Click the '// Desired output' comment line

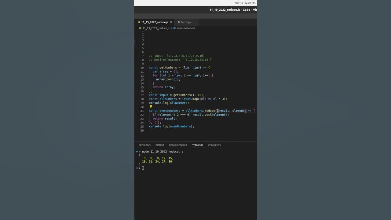pos(180,60)
